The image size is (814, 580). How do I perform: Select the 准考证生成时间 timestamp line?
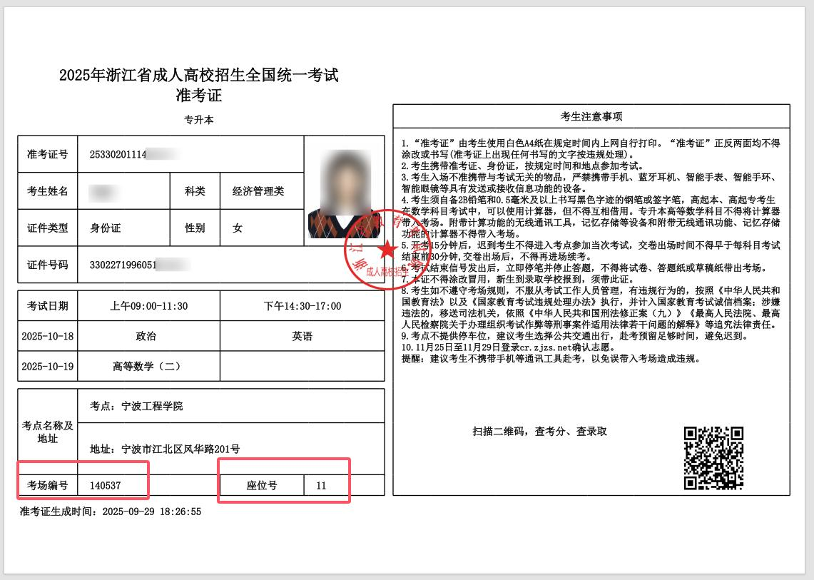[x=111, y=512]
